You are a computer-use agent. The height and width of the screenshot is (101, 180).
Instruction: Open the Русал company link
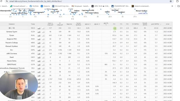(12, 35)
